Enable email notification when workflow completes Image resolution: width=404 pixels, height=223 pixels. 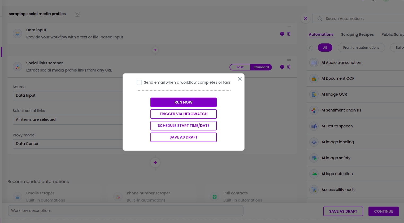point(139,82)
